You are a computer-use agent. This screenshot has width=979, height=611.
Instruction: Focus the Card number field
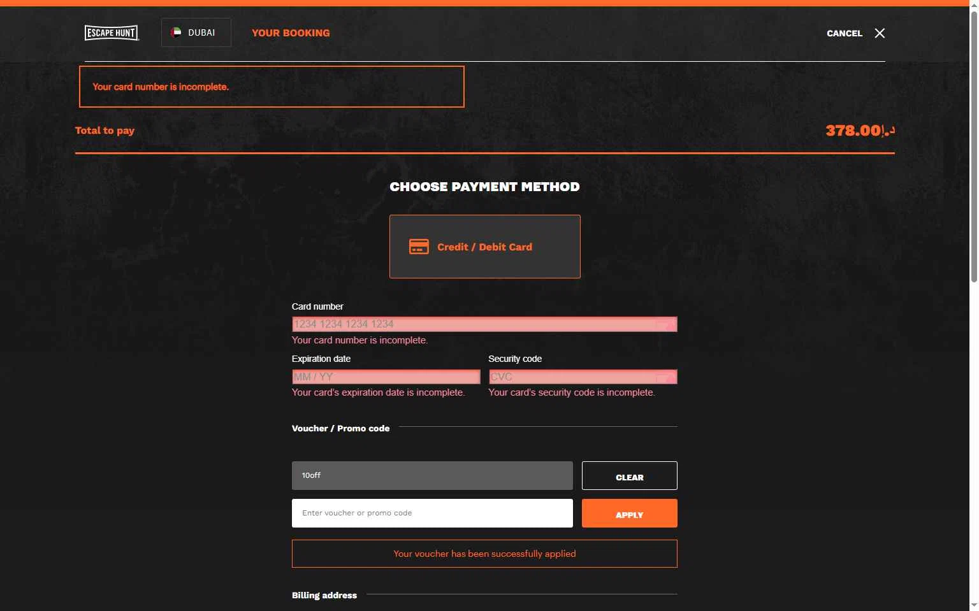(x=484, y=324)
